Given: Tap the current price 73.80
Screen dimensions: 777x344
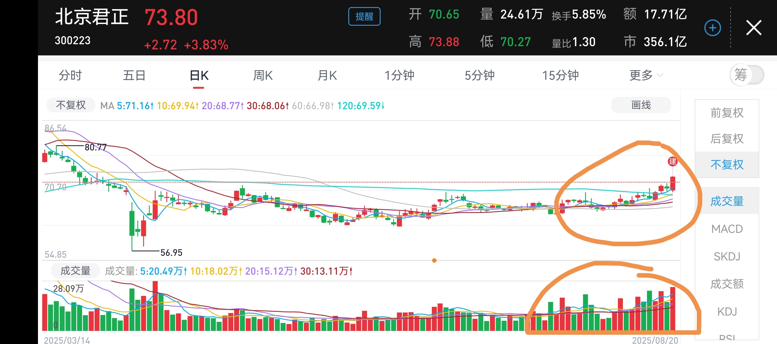Looking at the screenshot, I should [171, 17].
